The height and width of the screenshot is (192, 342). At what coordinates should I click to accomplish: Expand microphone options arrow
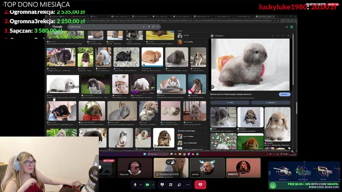click(x=141, y=185)
